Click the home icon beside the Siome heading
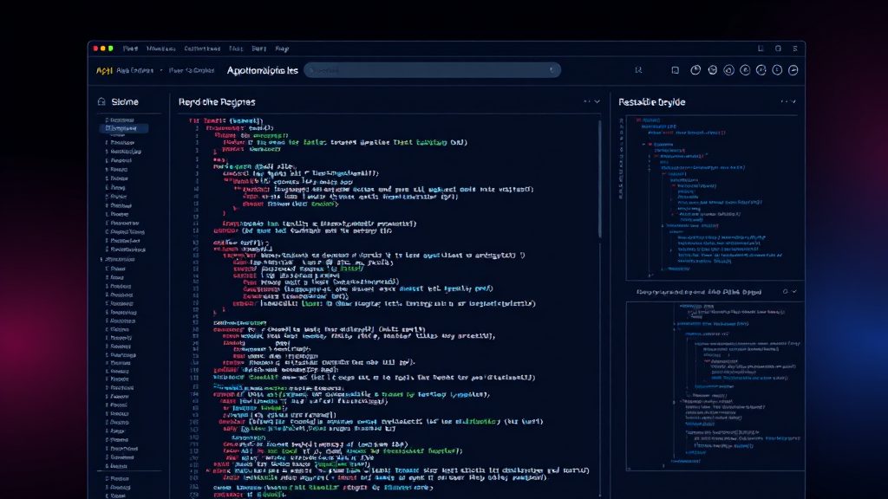 [x=101, y=102]
